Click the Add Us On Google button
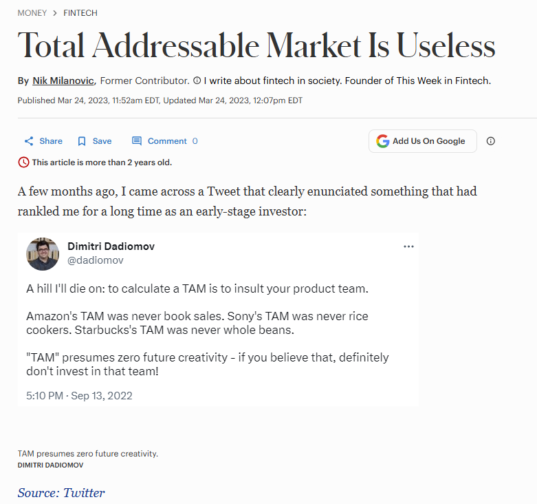537x504 pixels. [423, 141]
